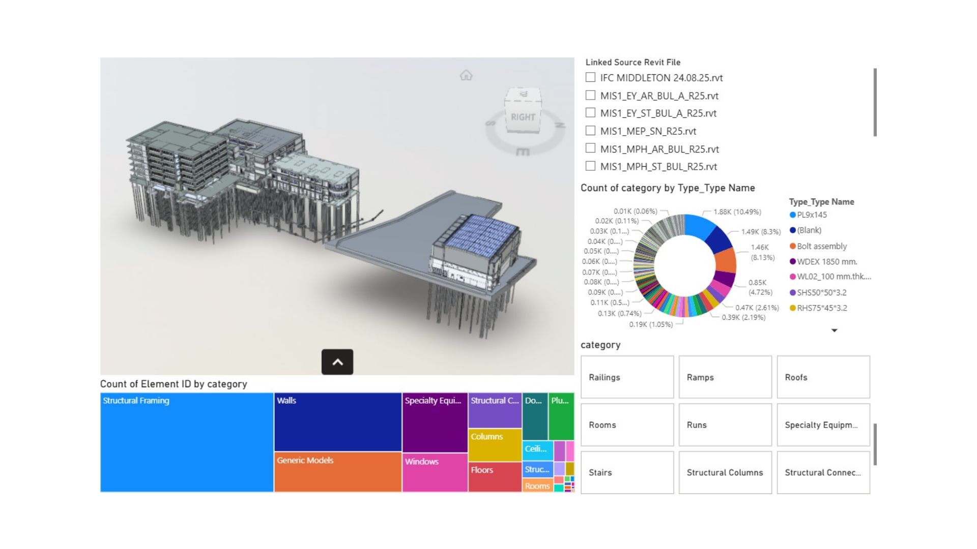Tick the MIS1_MPH_ST_BUL_R25.rvt checkbox

pyautogui.click(x=590, y=166)
